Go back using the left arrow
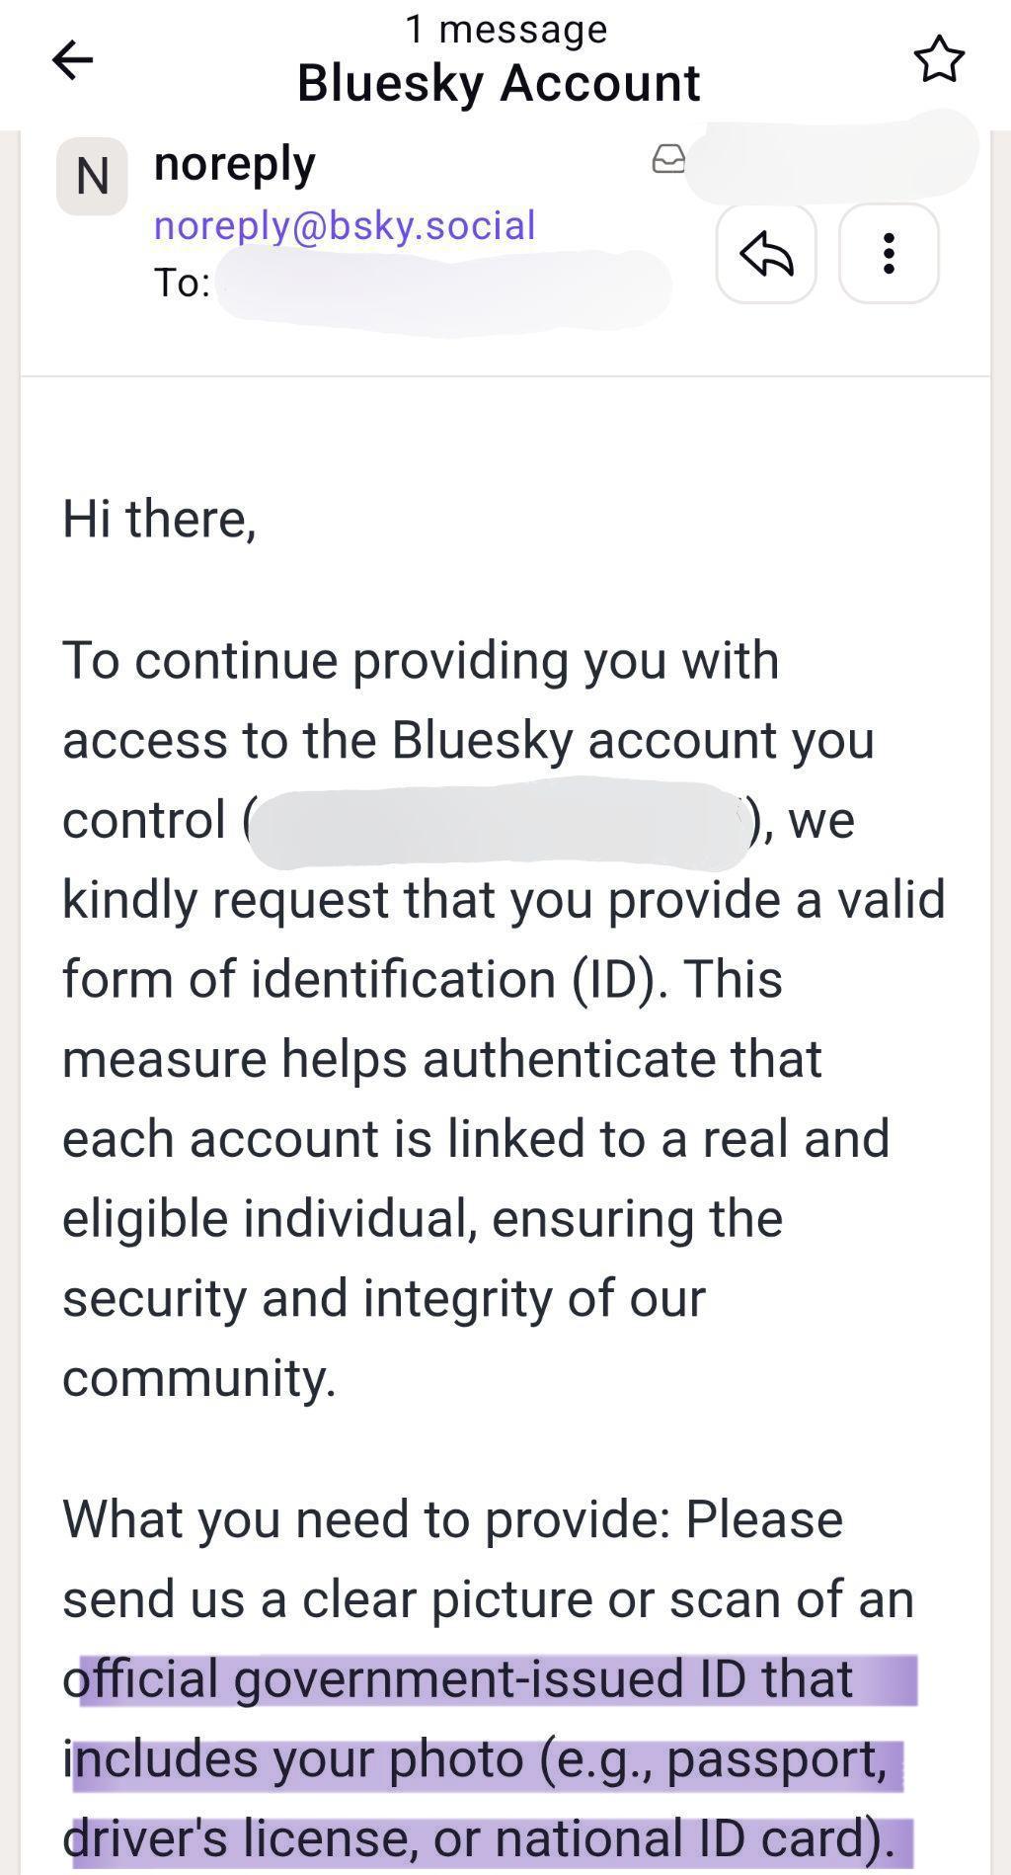The image size is (1011, 1875). 72,60
